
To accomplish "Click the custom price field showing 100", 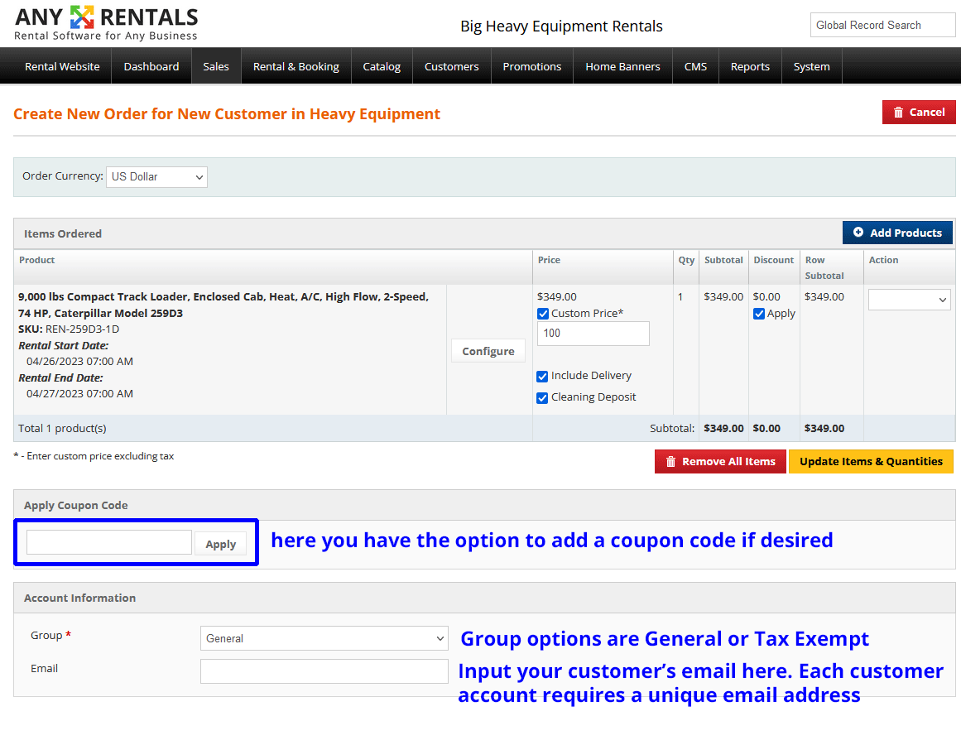I will 593,334.
